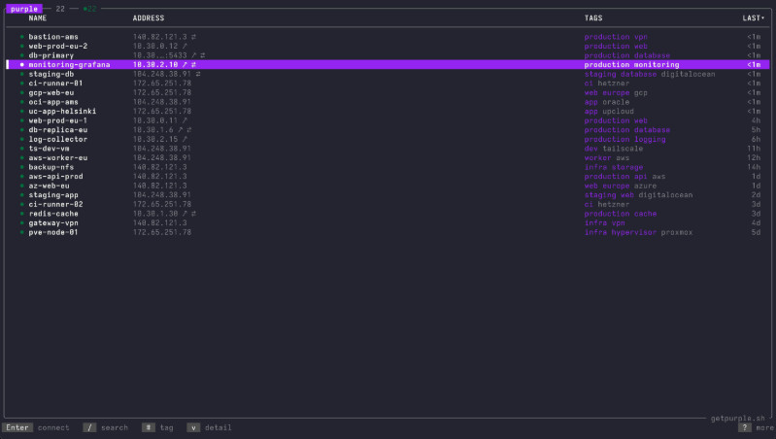Click the tunnel arrows icon in db-primary row

(x=202, y=55)
